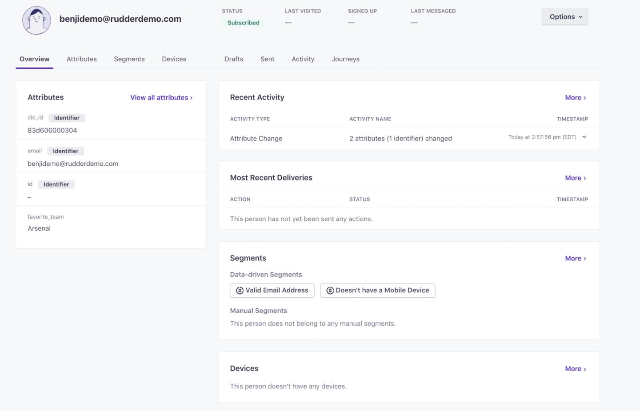
Task: Open More in Most Recent Deliveries
Action: coord(575,178)
